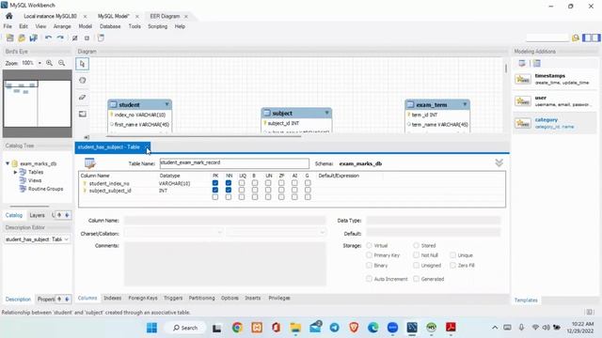Viewport: 602px width, 338px height.
Task: Select the pointer selection tool
Action: point(82,64)
